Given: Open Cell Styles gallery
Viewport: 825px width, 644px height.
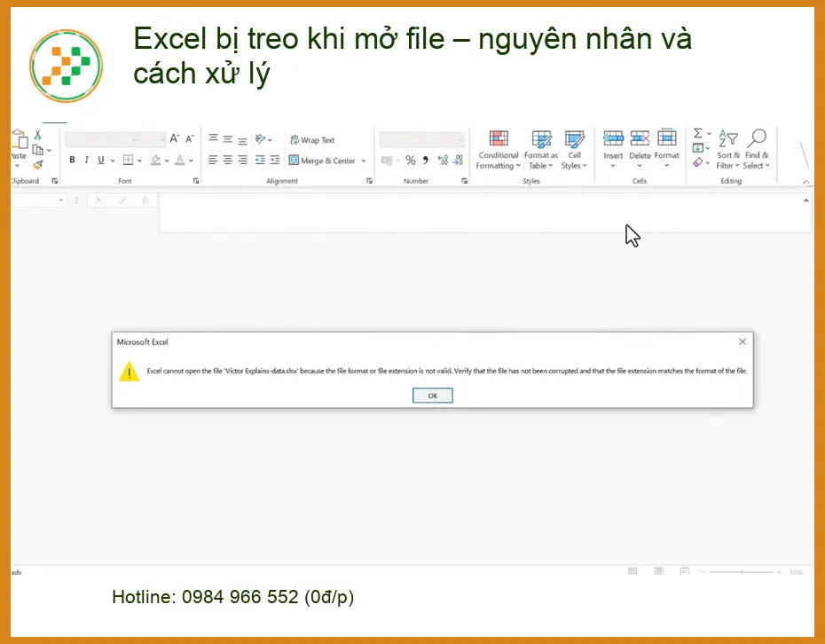Looking at the screenshot, I should [574, 150].
